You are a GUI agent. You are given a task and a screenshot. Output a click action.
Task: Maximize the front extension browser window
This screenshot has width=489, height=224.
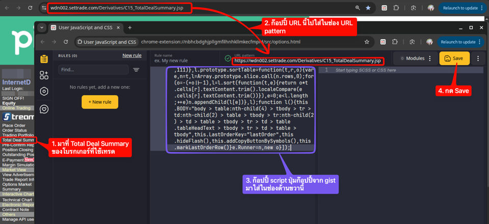click(471, 27)
